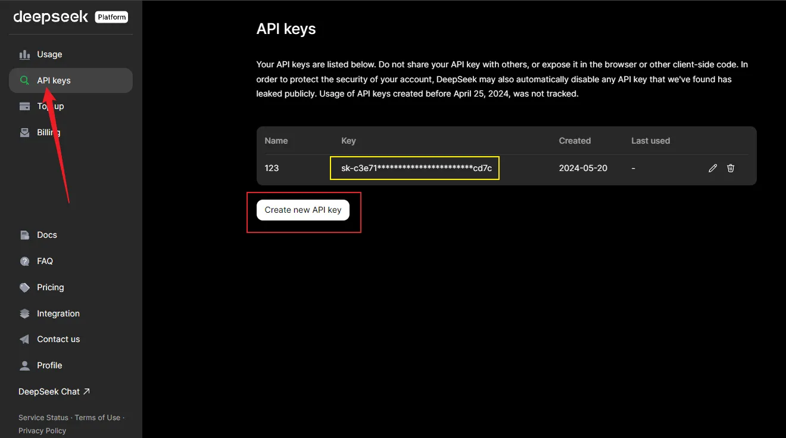Click the API keys magnifier icon
This screenshot has height=438, width=786.
tap(24, 80)
